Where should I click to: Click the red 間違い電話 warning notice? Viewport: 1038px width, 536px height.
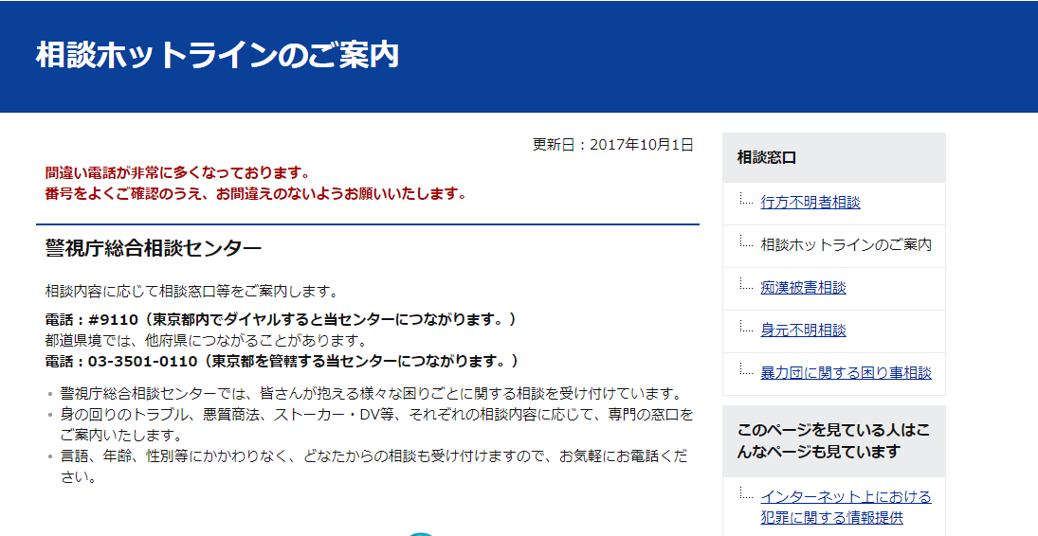[256, 184]
